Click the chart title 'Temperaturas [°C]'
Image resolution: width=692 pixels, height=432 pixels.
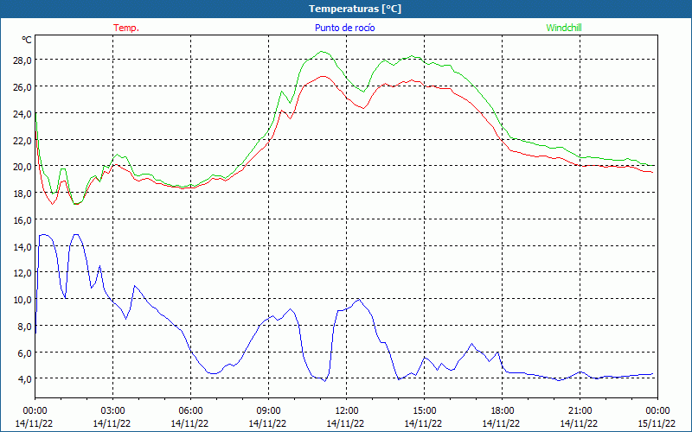[355, 9]
